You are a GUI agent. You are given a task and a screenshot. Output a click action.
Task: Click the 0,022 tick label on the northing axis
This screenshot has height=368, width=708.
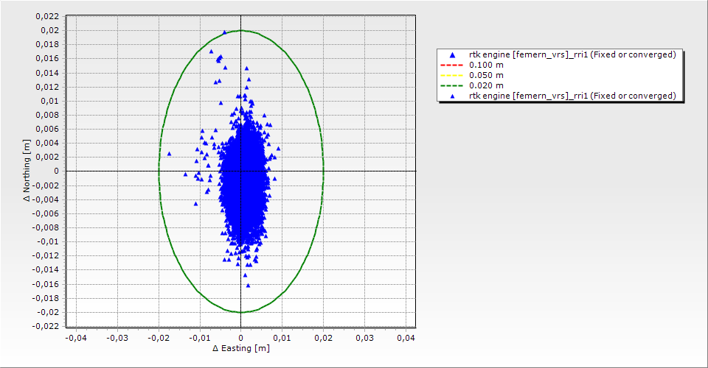click(x=48, y=16)
